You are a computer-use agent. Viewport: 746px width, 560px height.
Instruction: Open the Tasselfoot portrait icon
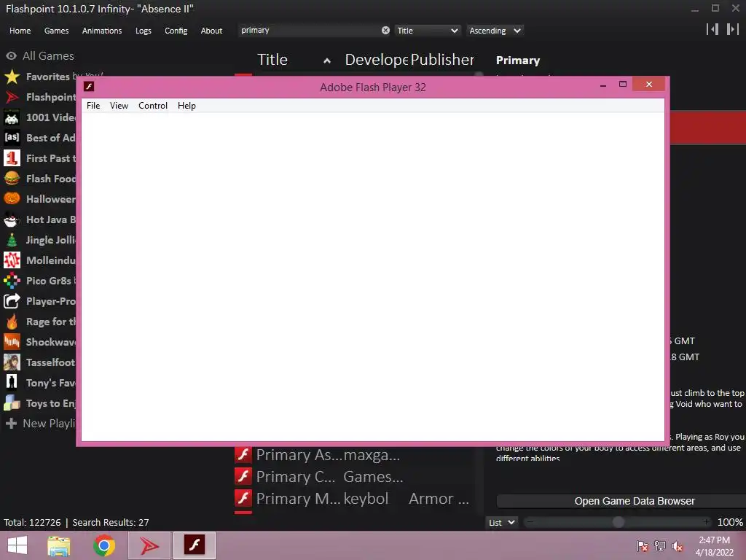[x=12, y=362]
